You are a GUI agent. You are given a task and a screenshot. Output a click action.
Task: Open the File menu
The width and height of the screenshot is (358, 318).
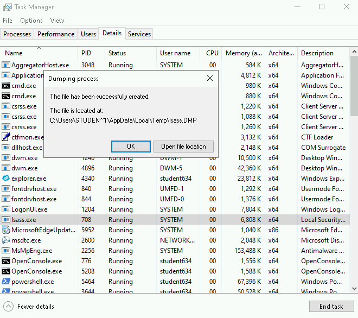point(8,21)
